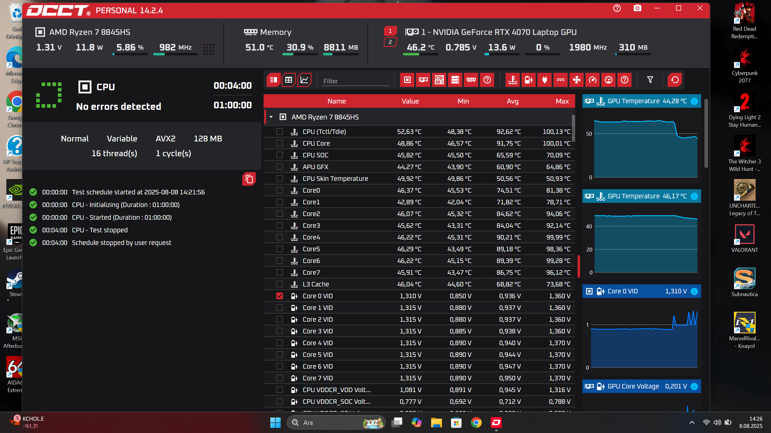Show current sensors with the dashed-line icon
This screenshot has width=771, height=433.
pyautogui.click(x=560, y=80)
